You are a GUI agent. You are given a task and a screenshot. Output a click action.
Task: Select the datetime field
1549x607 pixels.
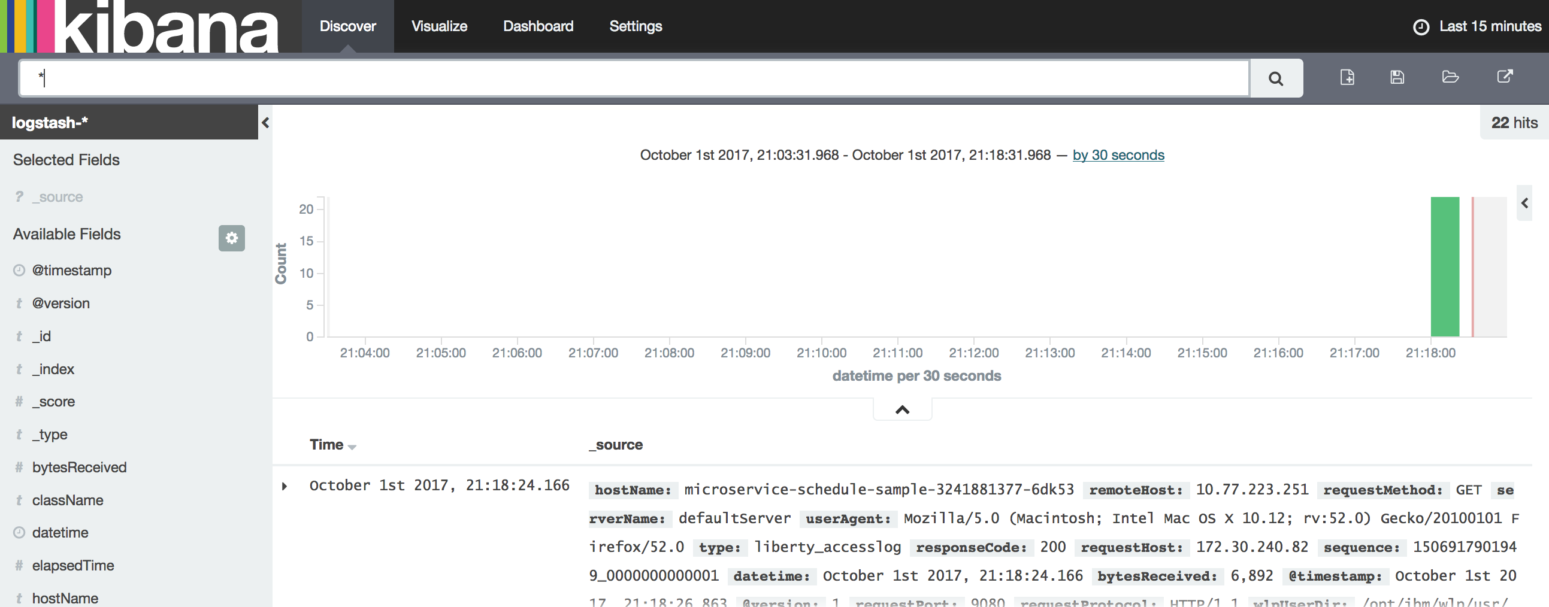click(60, 533)
